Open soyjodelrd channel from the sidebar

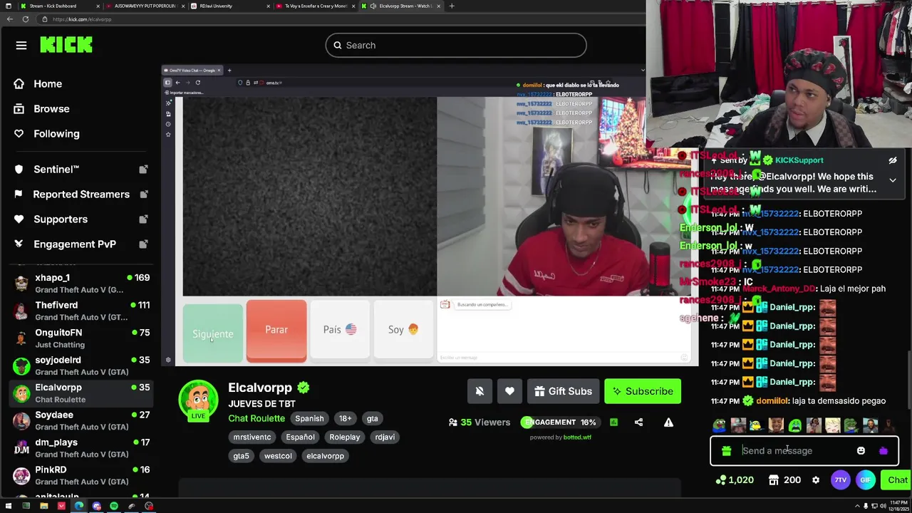click(x=82, y=366)
